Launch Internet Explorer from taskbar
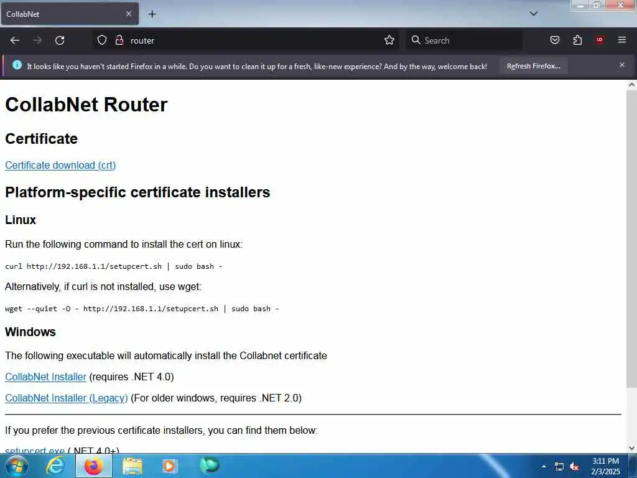 (55, 466)
